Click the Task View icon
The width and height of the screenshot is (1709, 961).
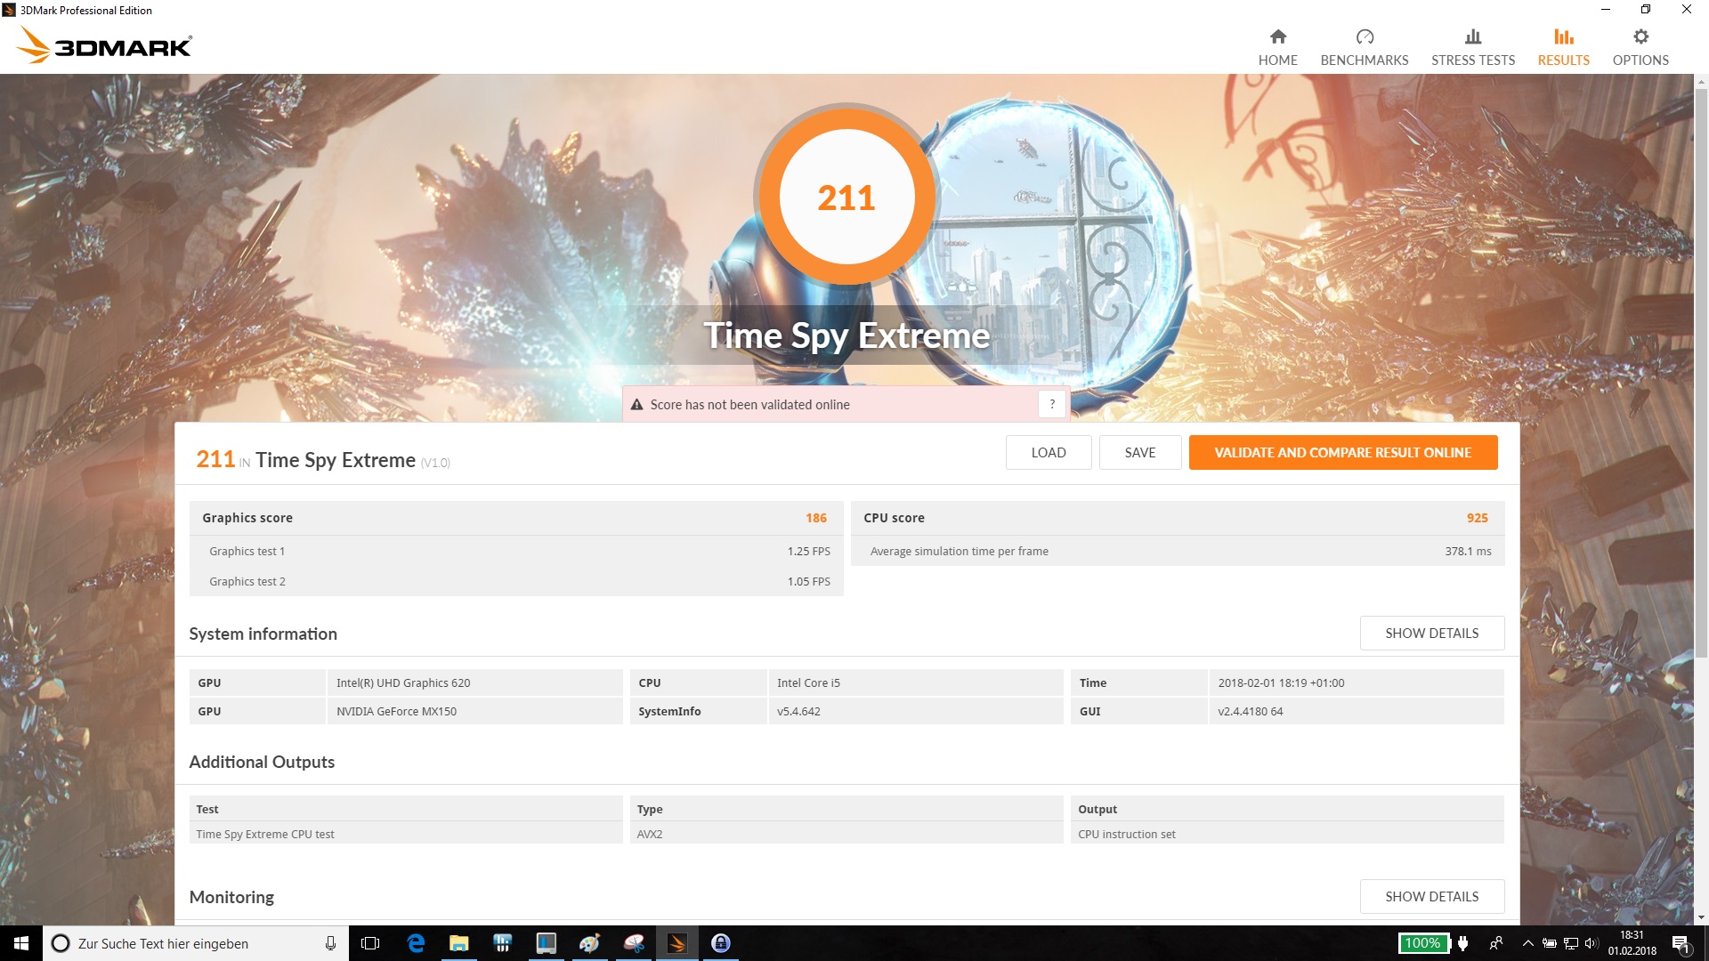tap(370, 943)
